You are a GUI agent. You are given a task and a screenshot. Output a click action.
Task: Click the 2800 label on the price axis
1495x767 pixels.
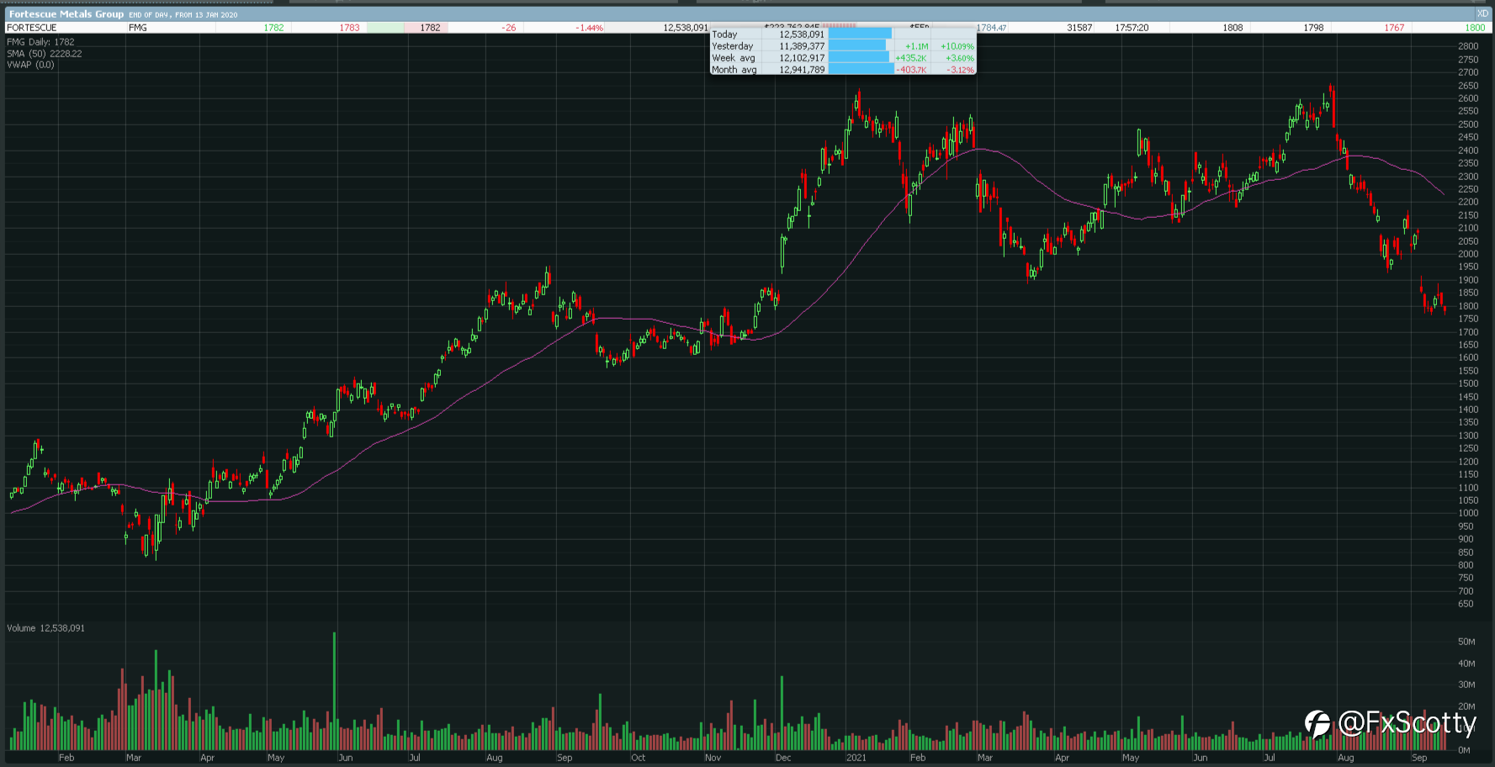click(1467, 46)
